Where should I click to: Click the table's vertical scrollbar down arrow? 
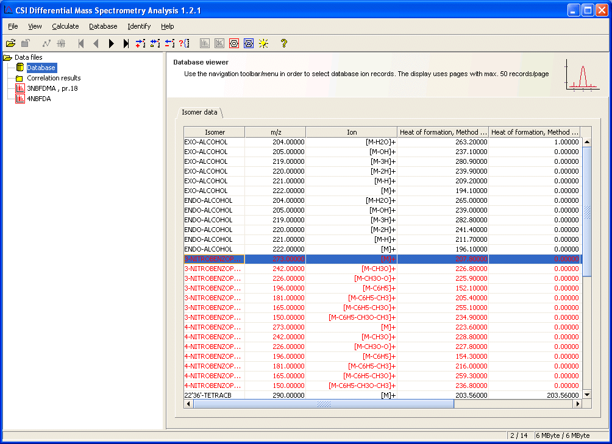tap(587, 395)
